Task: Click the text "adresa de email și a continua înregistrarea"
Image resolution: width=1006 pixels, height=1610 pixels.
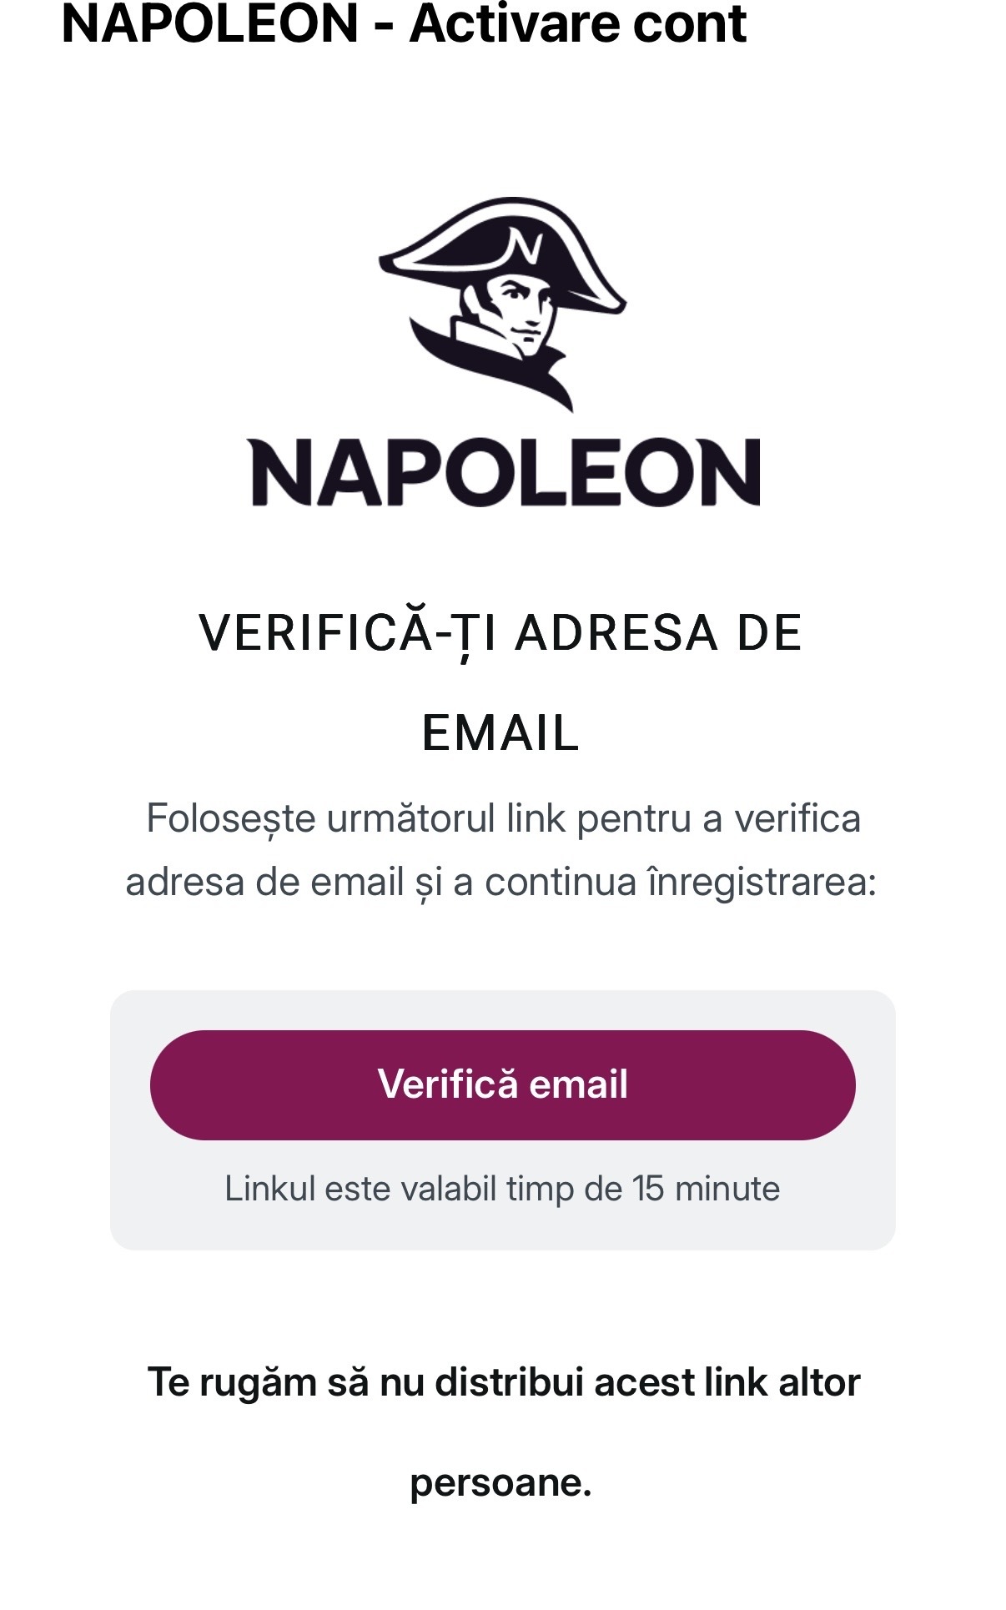Action: (499, 883)
